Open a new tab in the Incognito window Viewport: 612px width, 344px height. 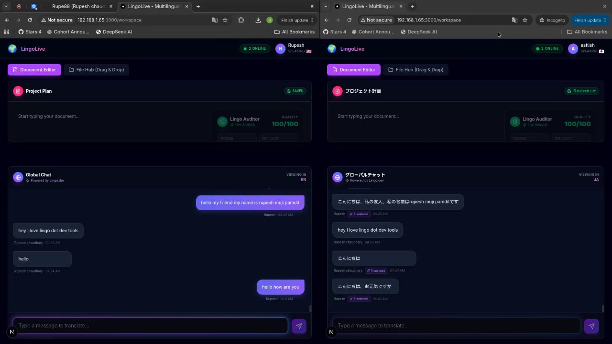pos(412,6)
